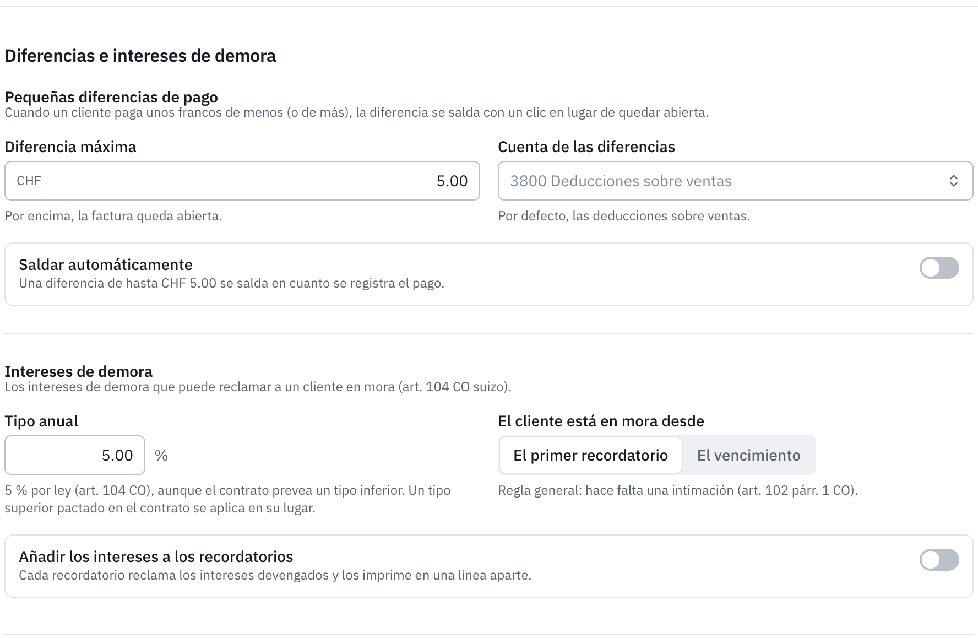This screenshot has width=978, height=638.
Task: Click the Regla general intimación hint text
Action: (678, 490)
